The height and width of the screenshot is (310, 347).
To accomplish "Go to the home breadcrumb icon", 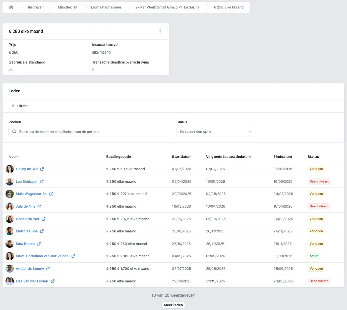I will tap(11, 7).
